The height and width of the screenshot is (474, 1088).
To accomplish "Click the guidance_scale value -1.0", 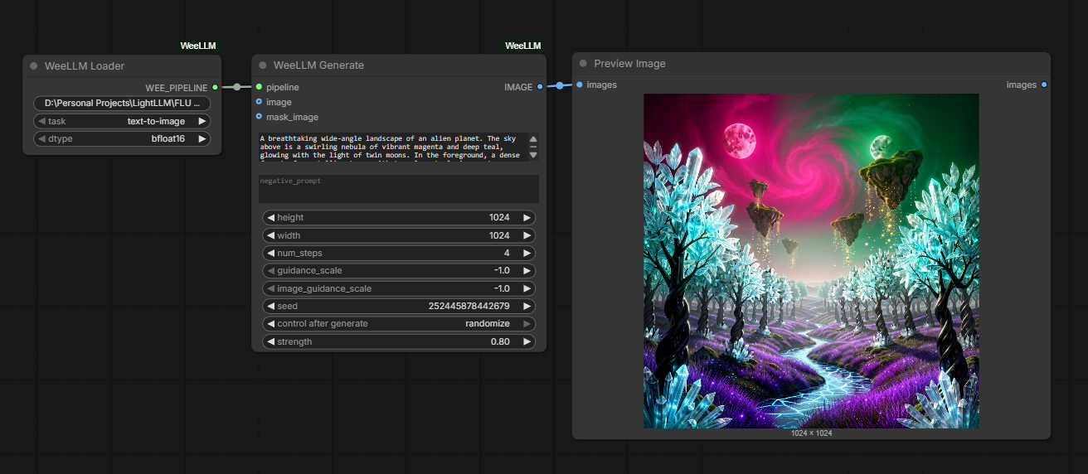I will pos(501,271).
